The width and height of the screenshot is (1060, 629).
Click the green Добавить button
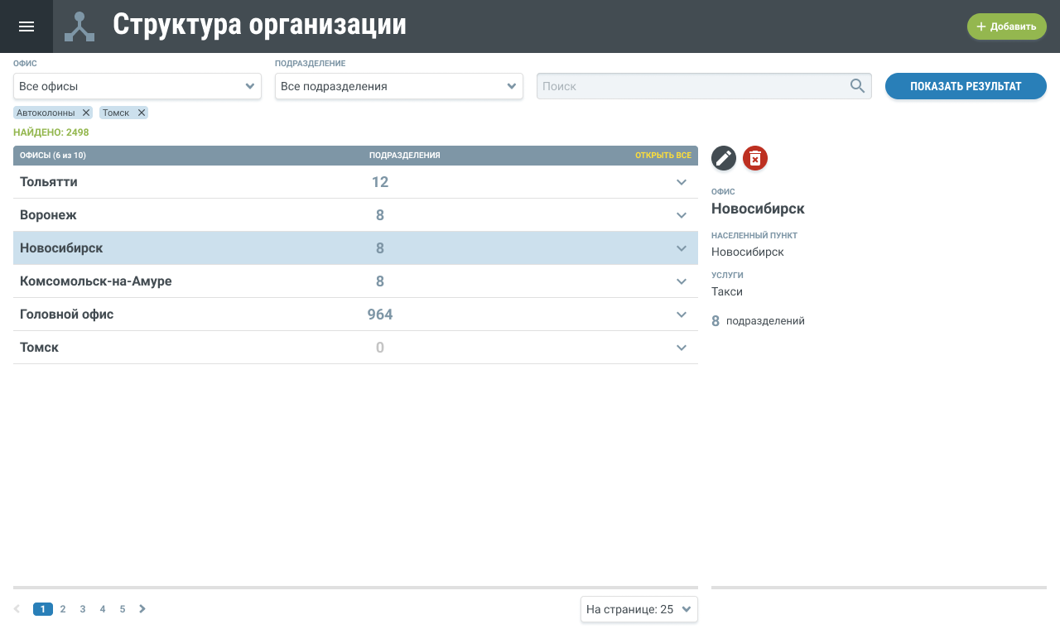pos(1006,26)
